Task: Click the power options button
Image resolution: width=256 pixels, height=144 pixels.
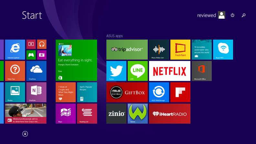Action: (232, 15)
